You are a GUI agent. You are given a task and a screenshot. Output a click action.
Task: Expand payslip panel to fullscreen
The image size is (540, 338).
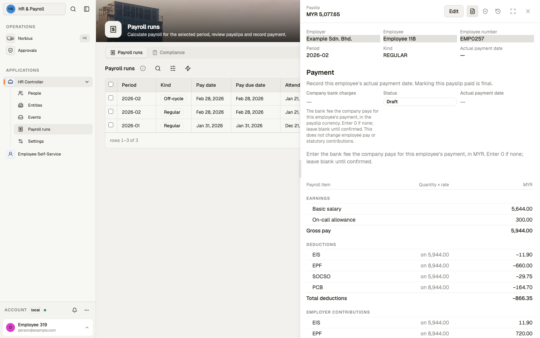pos(513,11)
